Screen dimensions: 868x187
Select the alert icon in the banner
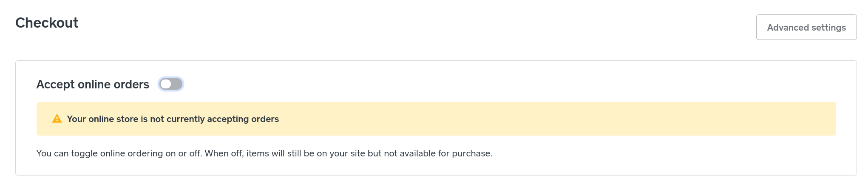[x=57, y=119]
